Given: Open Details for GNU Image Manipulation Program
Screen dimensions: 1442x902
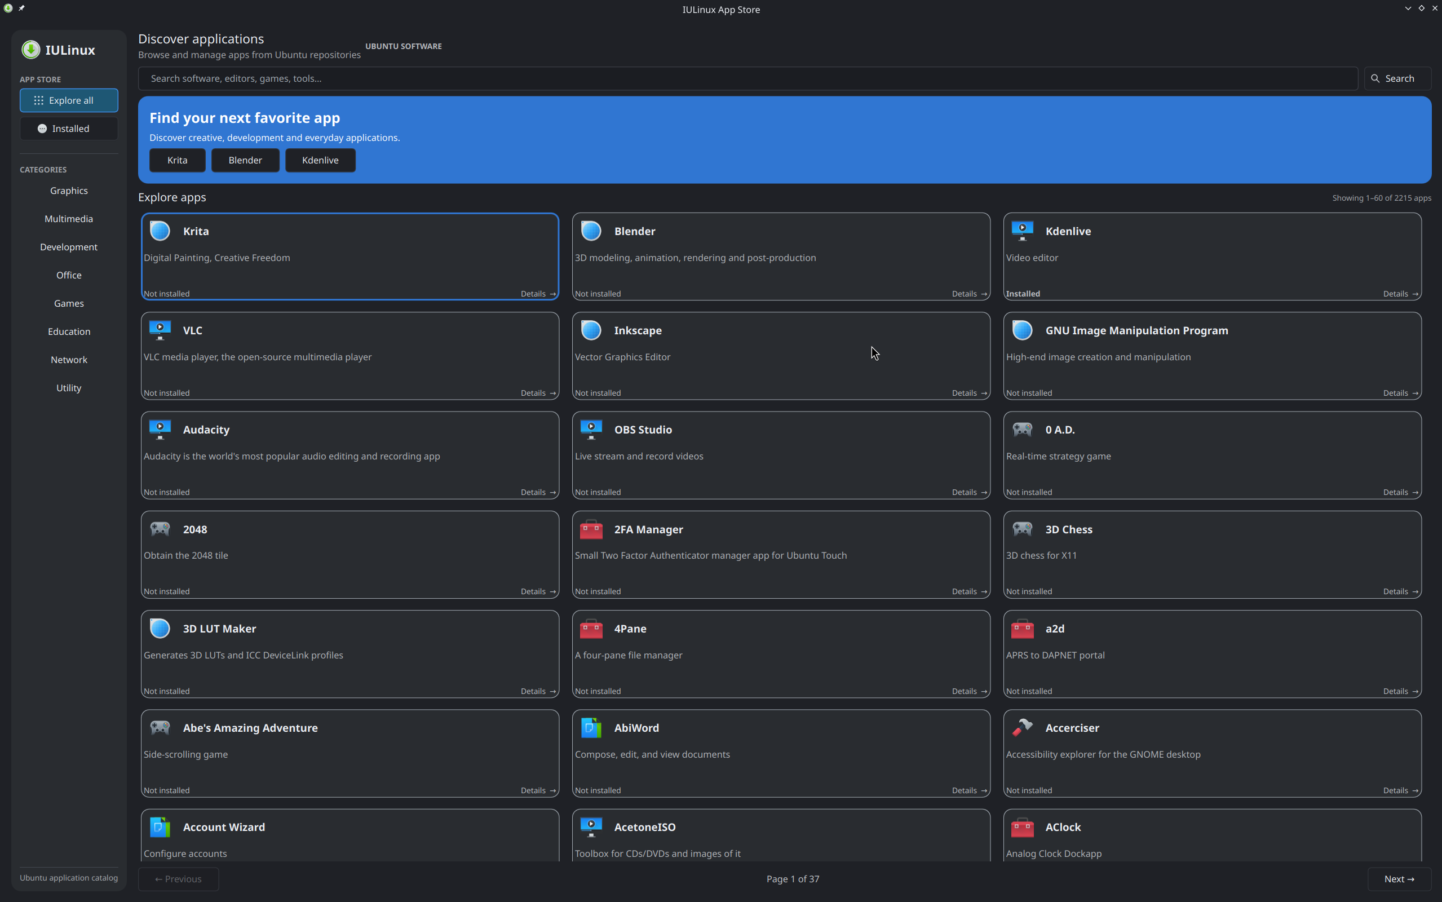Looking at the screenshot, I should (1400, 392).
